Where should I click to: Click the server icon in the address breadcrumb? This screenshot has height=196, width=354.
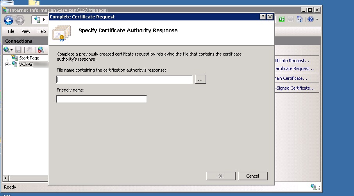(37, 20)
